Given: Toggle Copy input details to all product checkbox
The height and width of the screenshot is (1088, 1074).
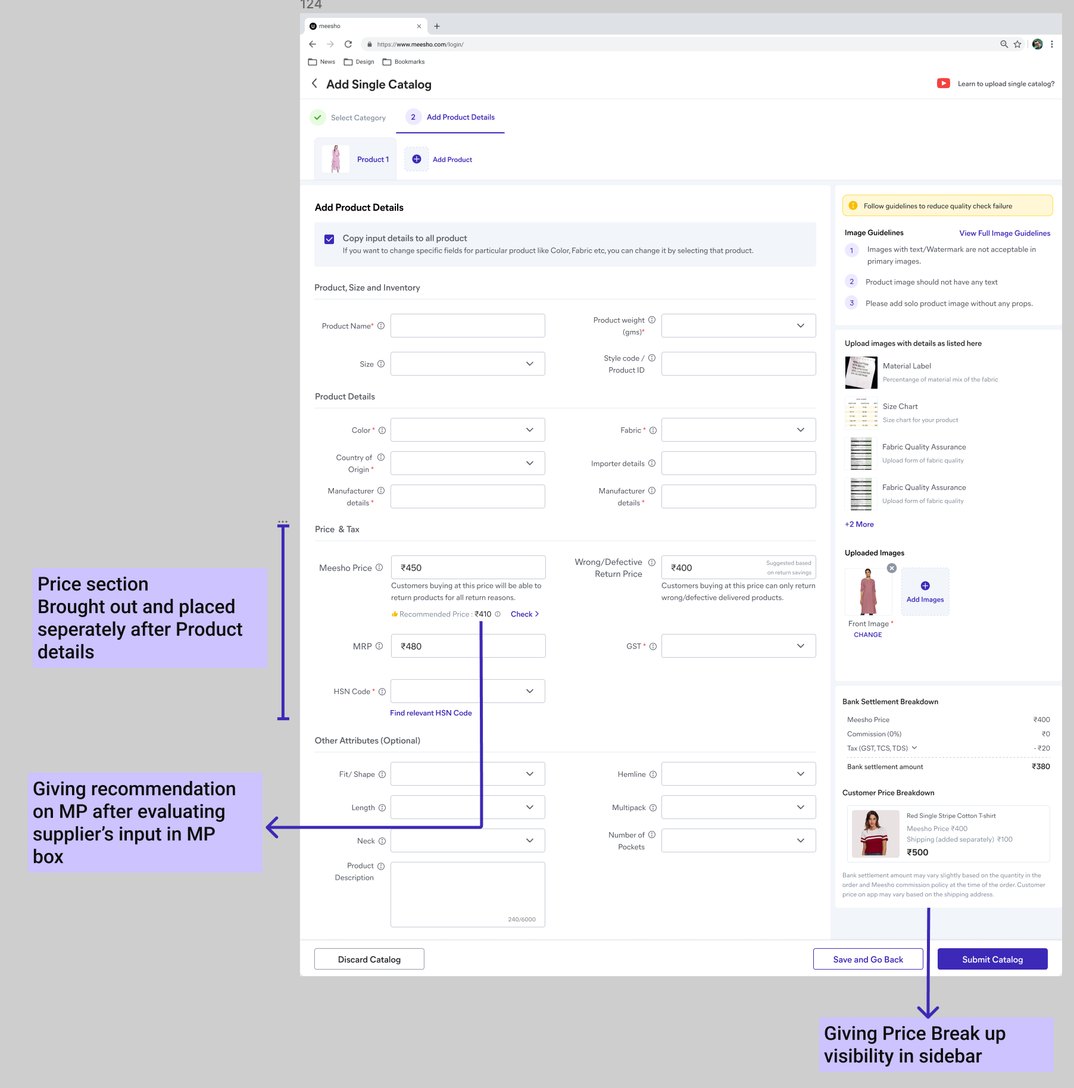Looking at the screenshot, I should pos(329,239).
